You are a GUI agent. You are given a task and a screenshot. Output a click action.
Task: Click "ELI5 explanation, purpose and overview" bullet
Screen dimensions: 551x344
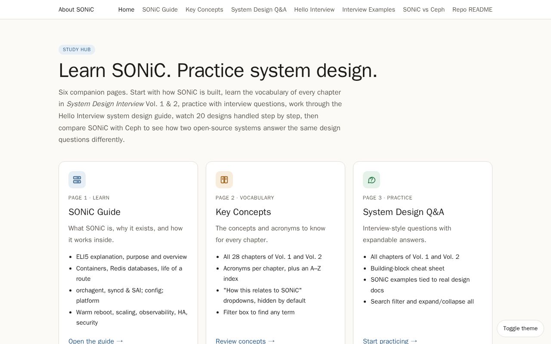pyautogui.click(x=132, y=257)
